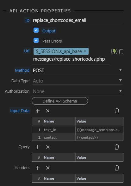Add a new Input Data row
The height and width of the screenshot is (186, 131).
tap(38, 111)
